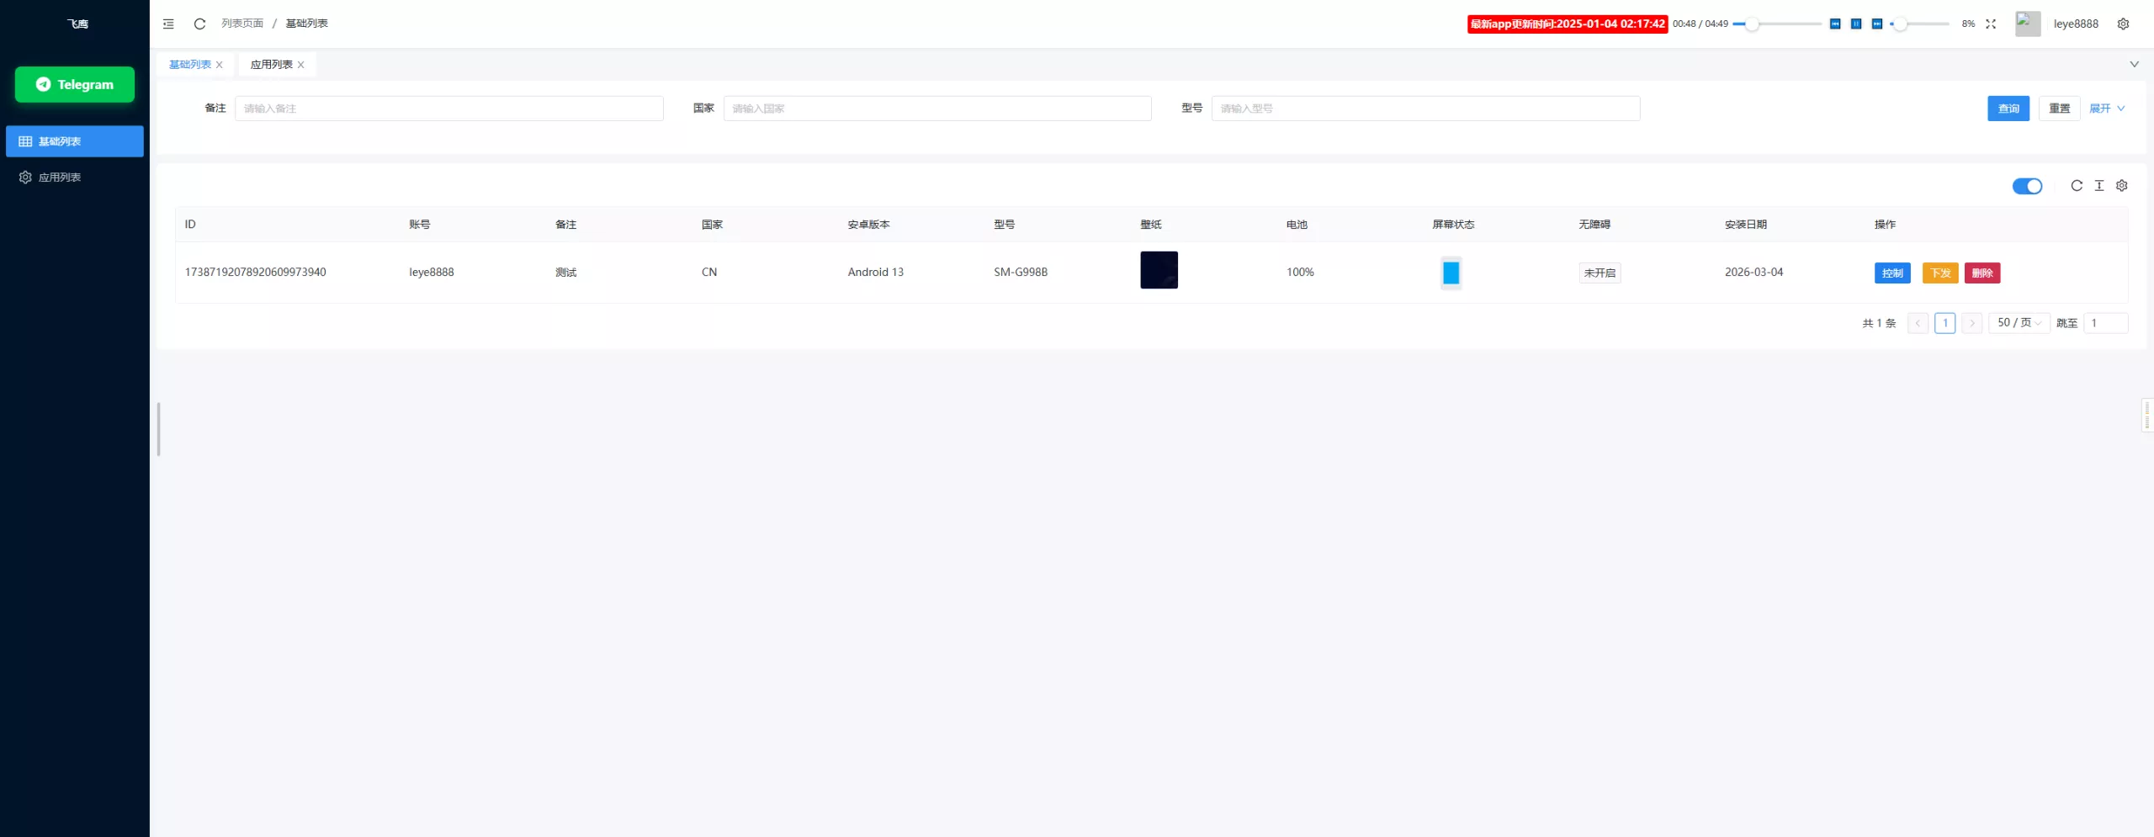The image size is (2154, 837).
Task: Click the red app update time banner
Action: tap(1568, 24)
